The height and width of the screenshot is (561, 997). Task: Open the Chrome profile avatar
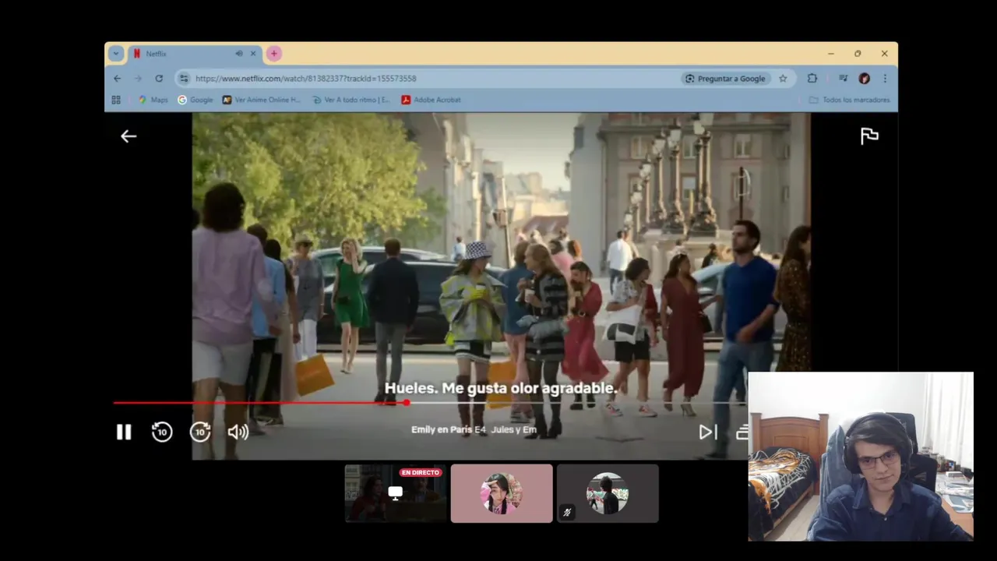(864, 79)
